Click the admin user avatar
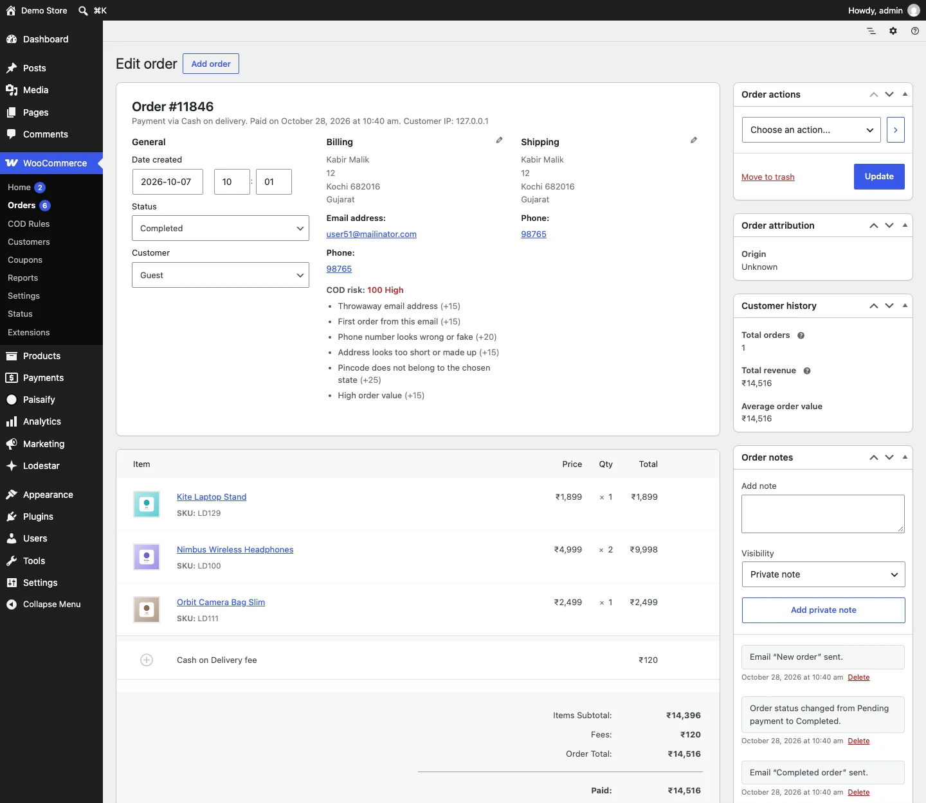This screenshot has width=926, height=803. tap(914, 10)
